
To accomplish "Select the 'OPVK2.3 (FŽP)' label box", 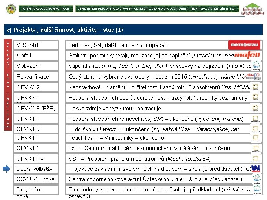I will click(36, 108).
